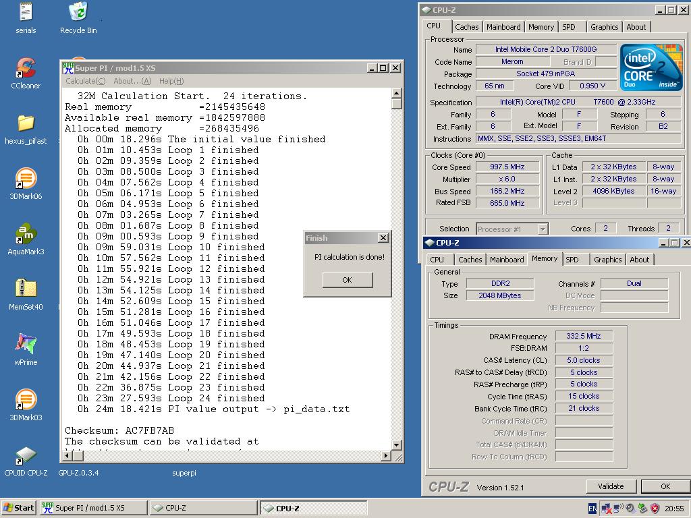Click the Level 2 4096 KBytes value
The width and height of the screenshot is (691, 518).
click(x=613, y=191)
